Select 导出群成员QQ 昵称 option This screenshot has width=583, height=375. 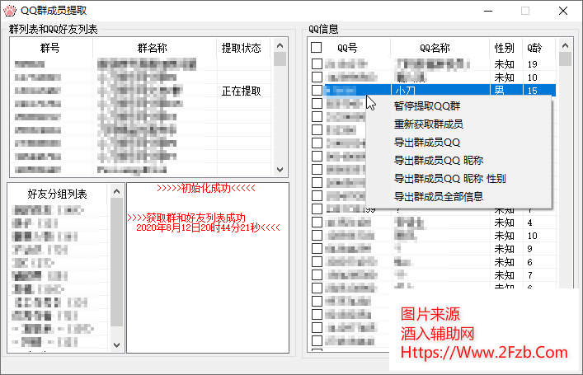point(439,161)
